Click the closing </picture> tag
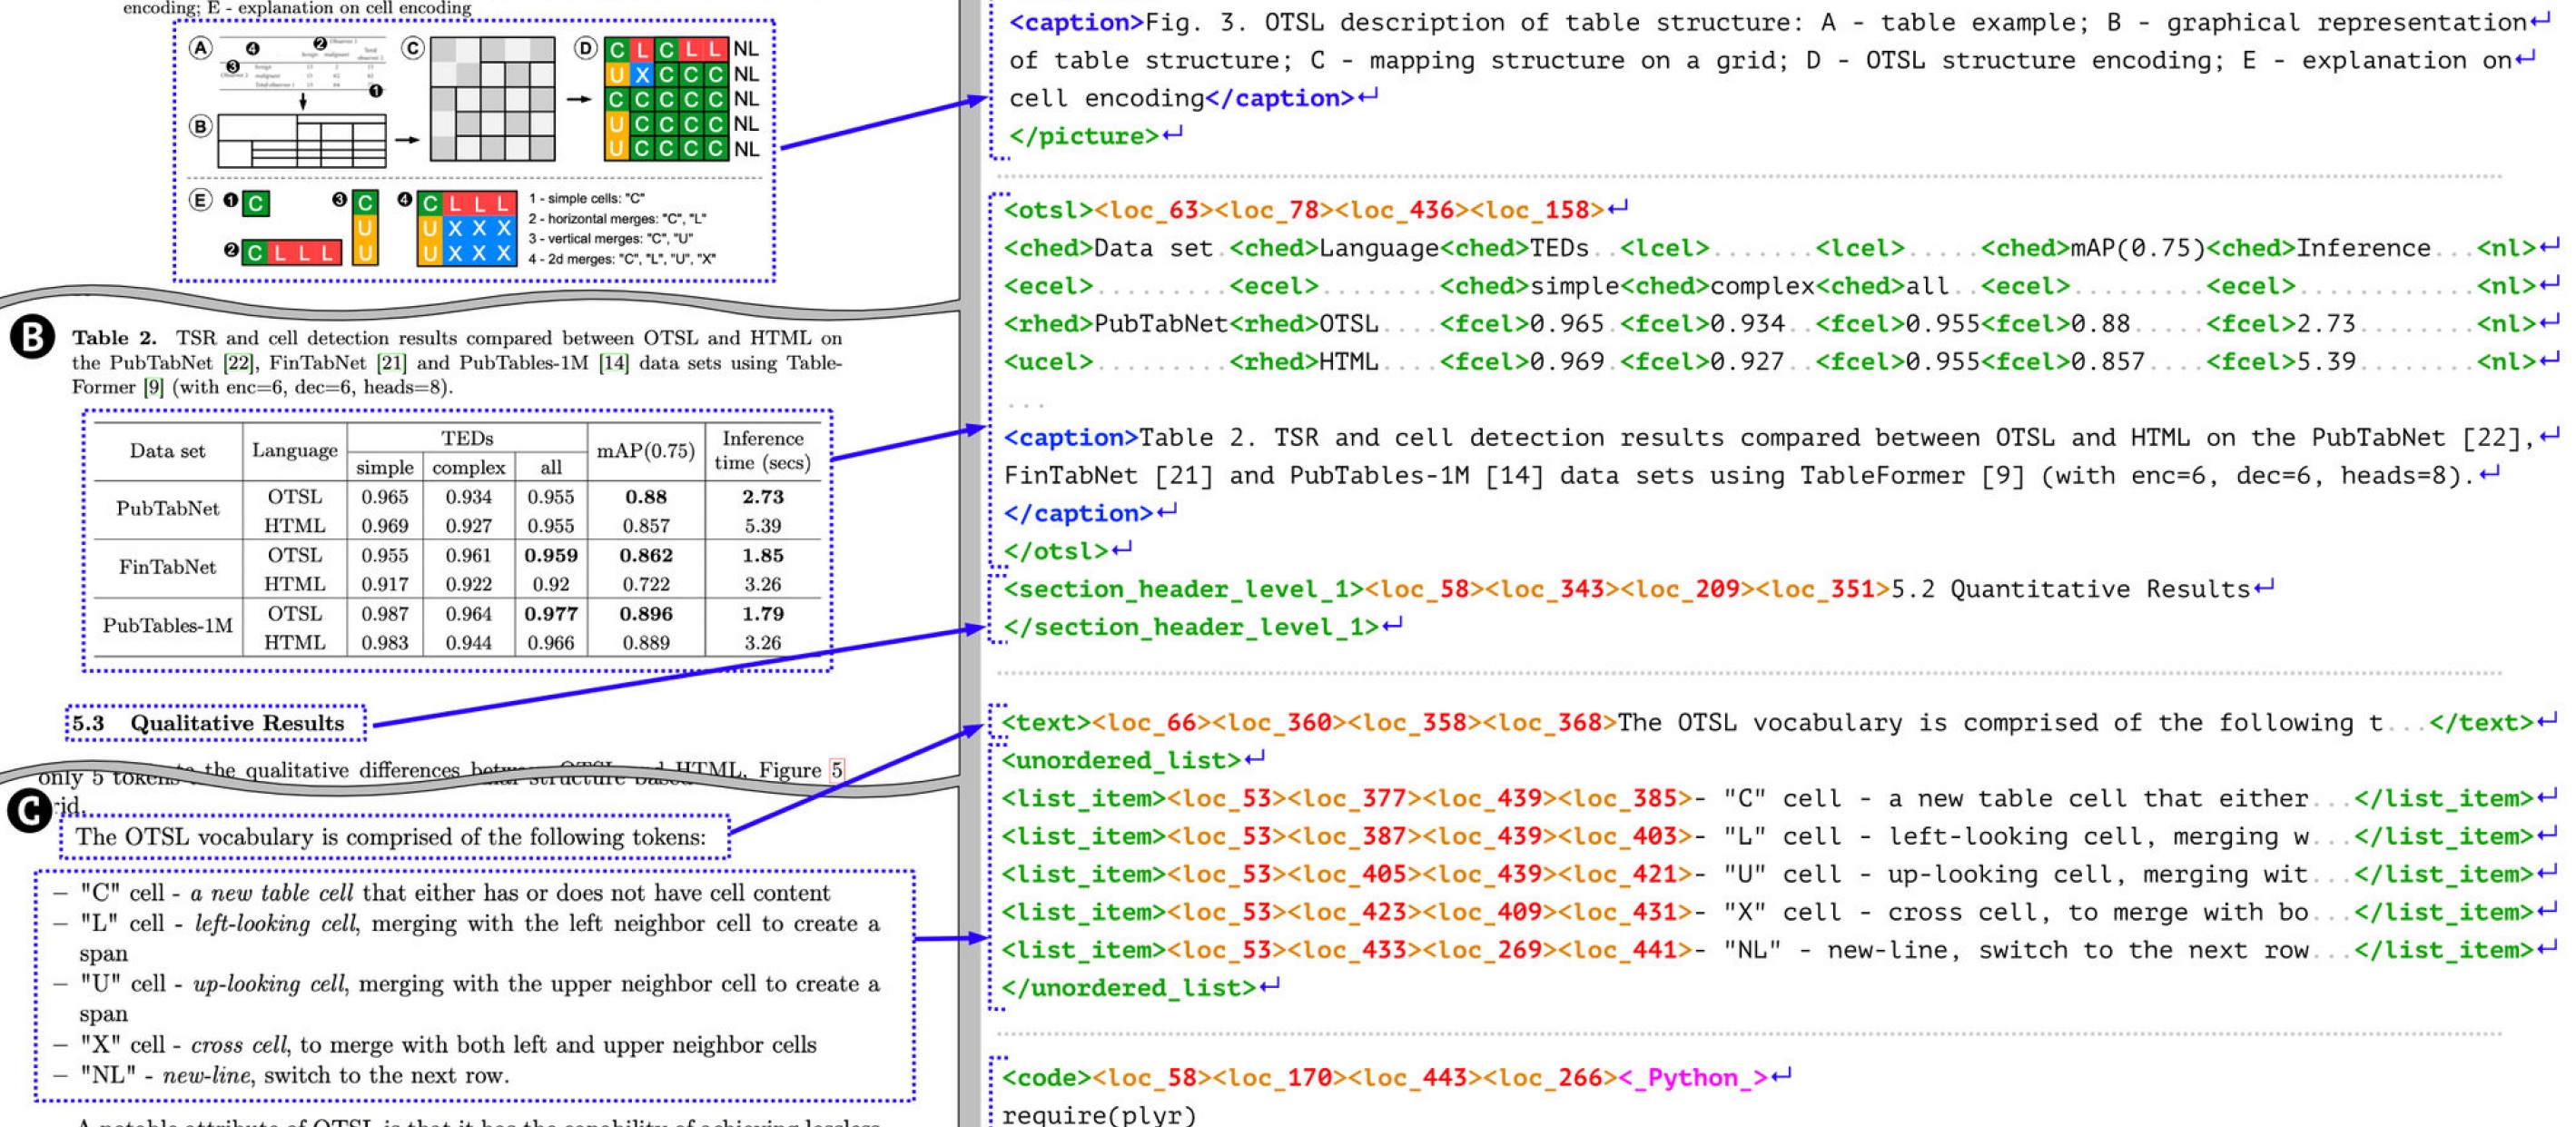Image resolution: width=2576 pixels, height=1127 pixels. click(x=1083, y=136)
